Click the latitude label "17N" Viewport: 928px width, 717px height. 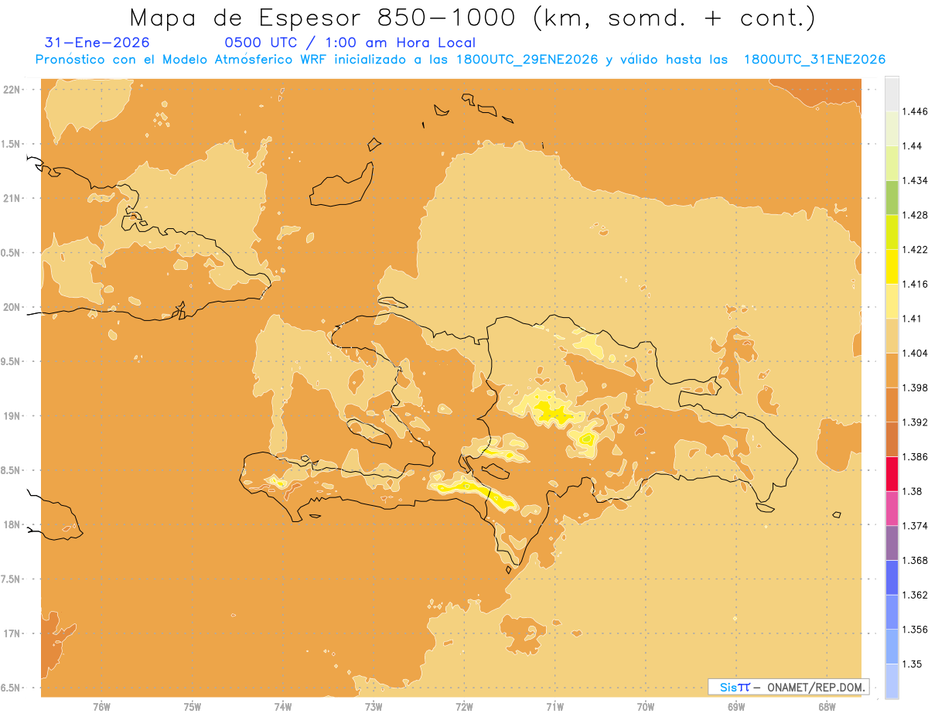pos(11,633)
